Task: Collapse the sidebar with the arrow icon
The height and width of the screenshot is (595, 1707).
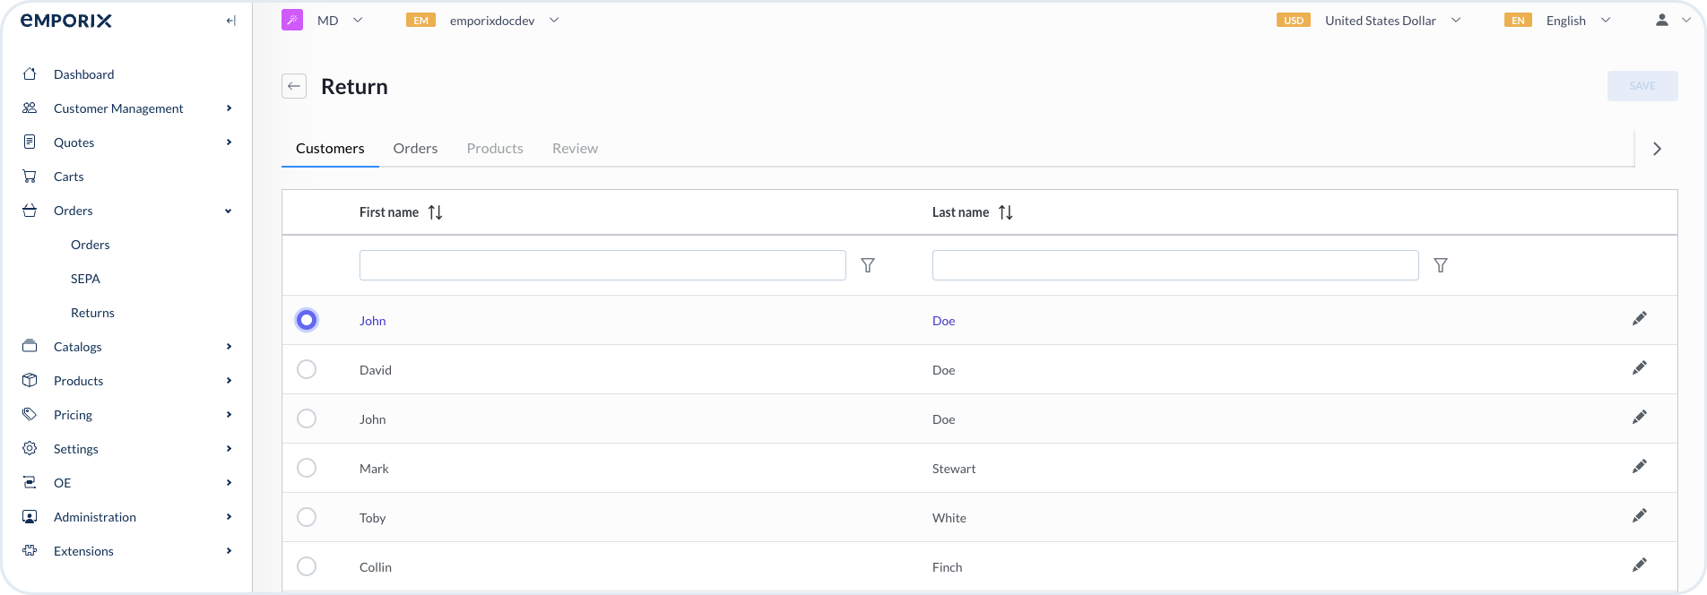Action: [x=230, y=21]
